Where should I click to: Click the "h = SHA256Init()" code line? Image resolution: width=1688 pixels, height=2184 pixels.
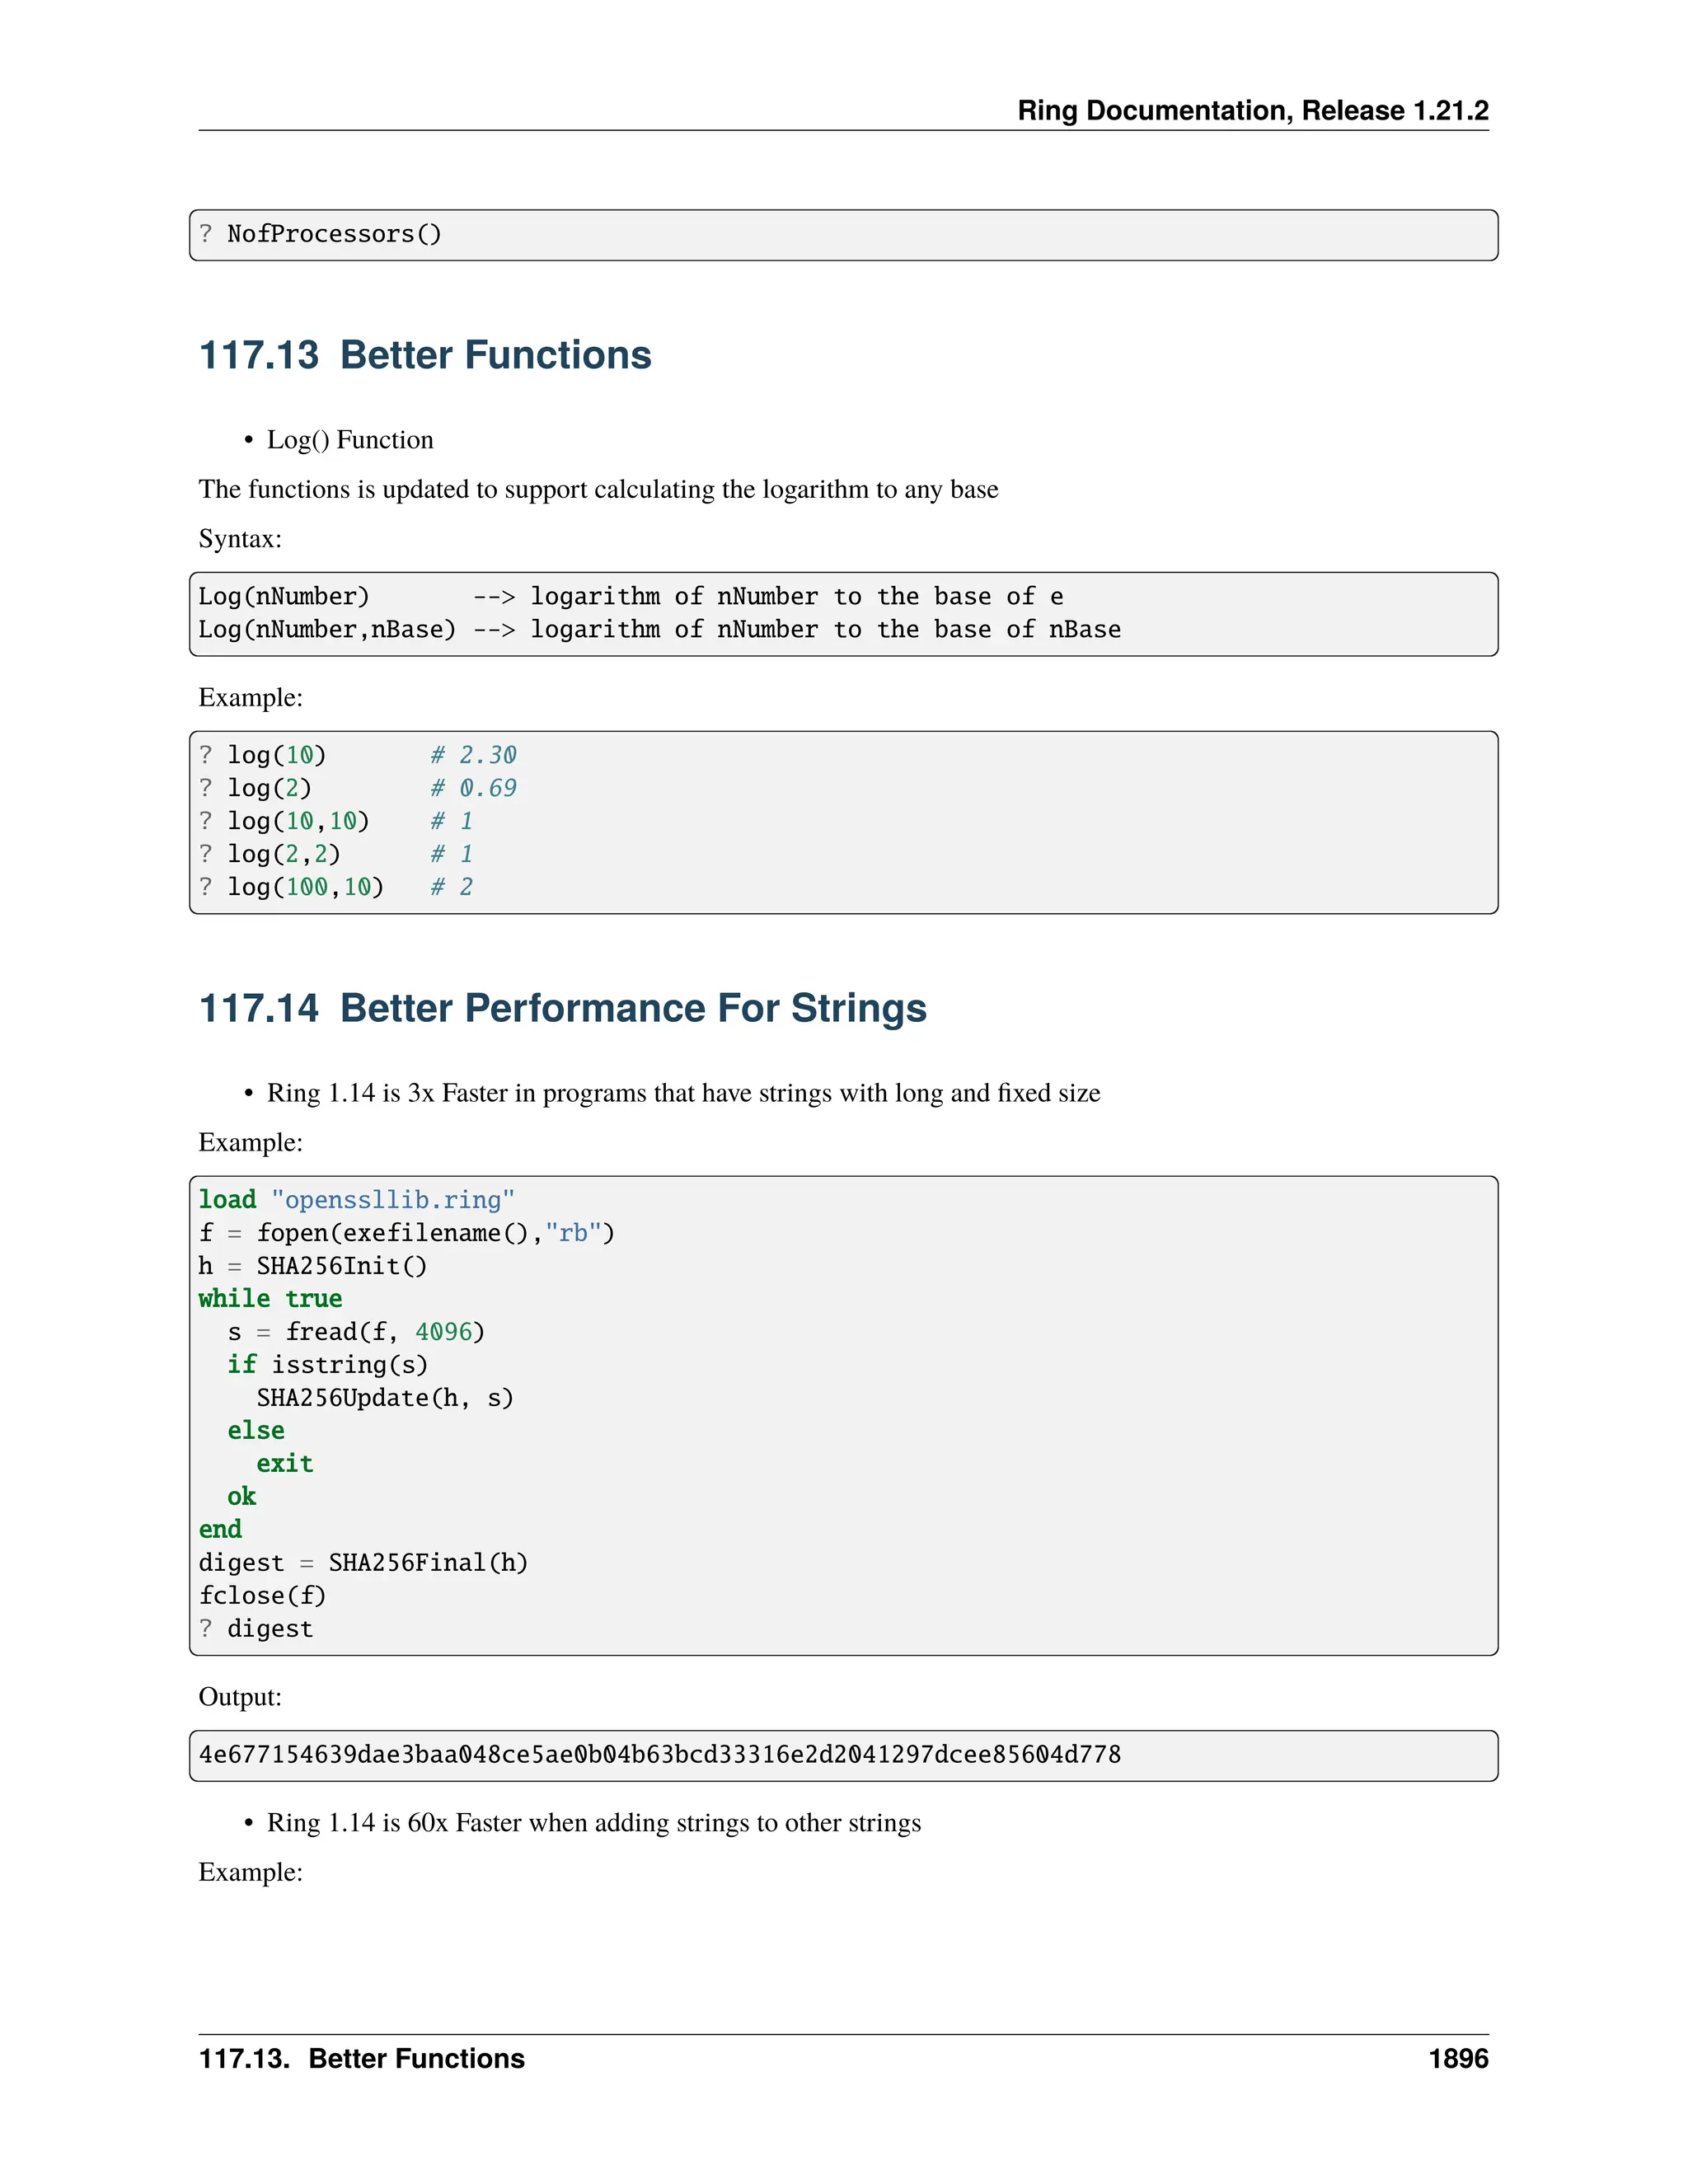(x=313, y=1266)
